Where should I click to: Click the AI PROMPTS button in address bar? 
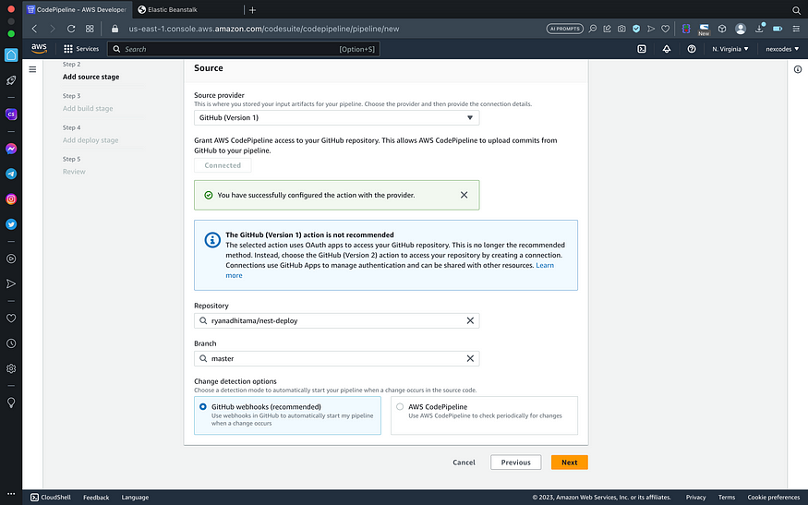point(565,29)
